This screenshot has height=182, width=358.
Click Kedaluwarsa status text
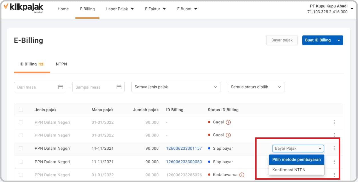tap(225, 175)
